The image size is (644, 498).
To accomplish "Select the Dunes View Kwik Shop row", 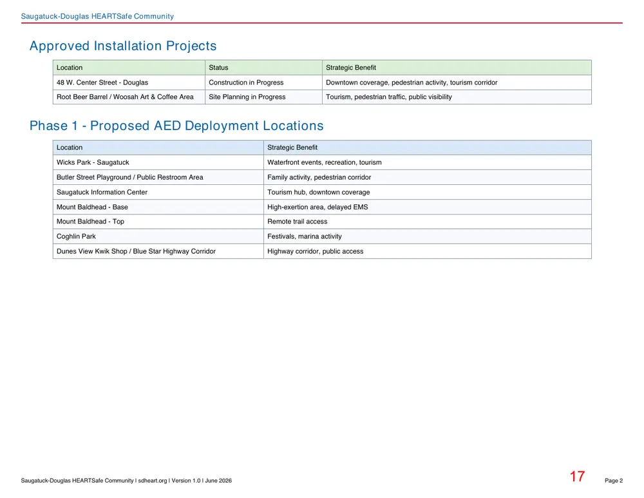I will (322, 251).
